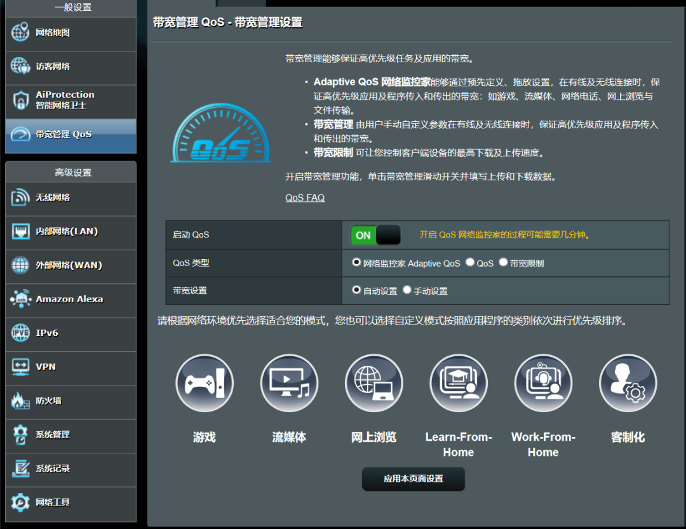Click the 带宽管理 QoS - 带宽管理设置 page title

point(227,22)
